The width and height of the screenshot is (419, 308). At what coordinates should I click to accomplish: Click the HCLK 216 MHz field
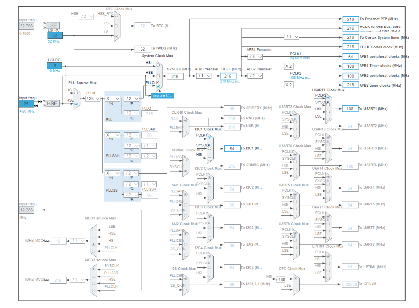(228, 76)
